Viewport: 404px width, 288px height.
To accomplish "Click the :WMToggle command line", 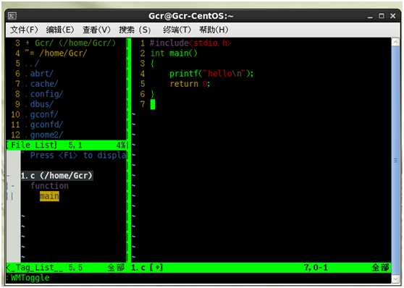I will tap(28, 278).
